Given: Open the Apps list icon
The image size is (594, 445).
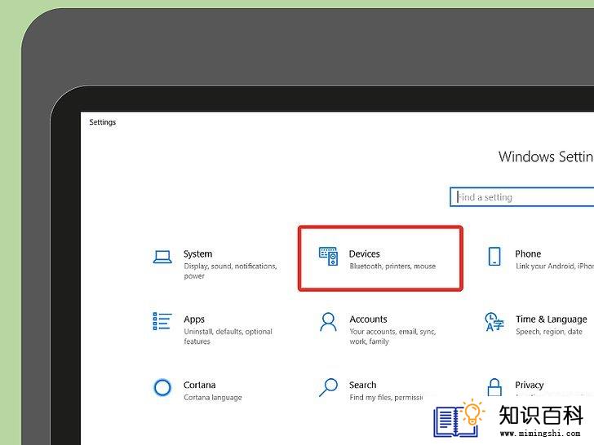Looking at the screenshot, I should 162,321.
